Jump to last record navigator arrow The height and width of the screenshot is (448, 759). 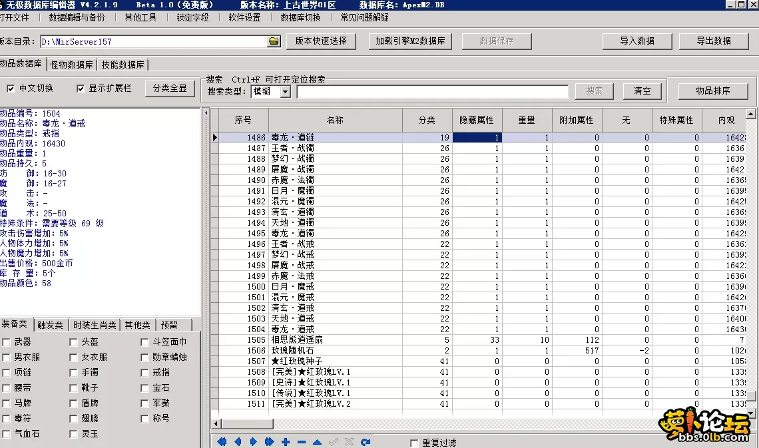270,442
